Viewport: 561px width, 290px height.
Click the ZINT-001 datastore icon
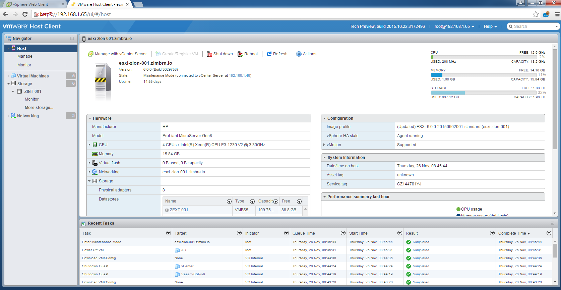19,91
